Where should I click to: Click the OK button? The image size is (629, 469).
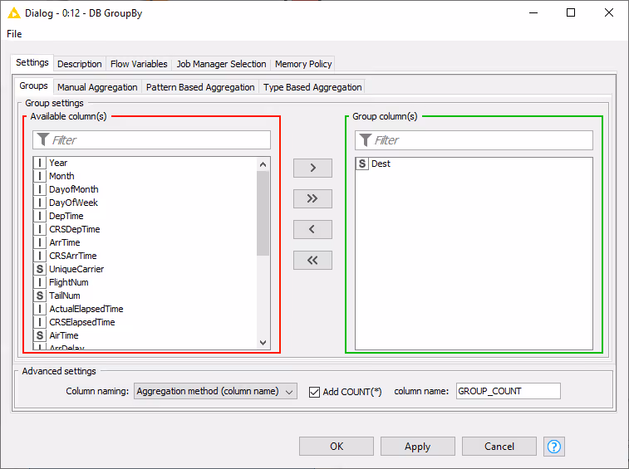337,446
